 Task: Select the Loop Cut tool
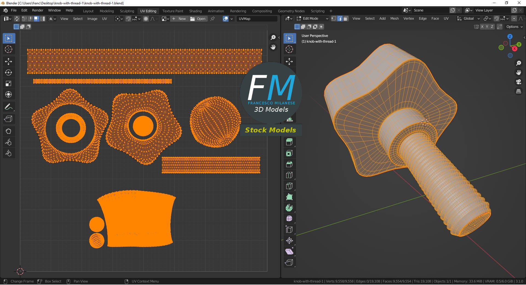(x=289, y=175)
